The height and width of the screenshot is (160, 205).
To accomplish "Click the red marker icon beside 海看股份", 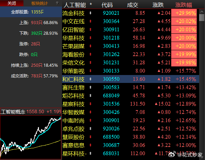I will (x=90, y=54).
